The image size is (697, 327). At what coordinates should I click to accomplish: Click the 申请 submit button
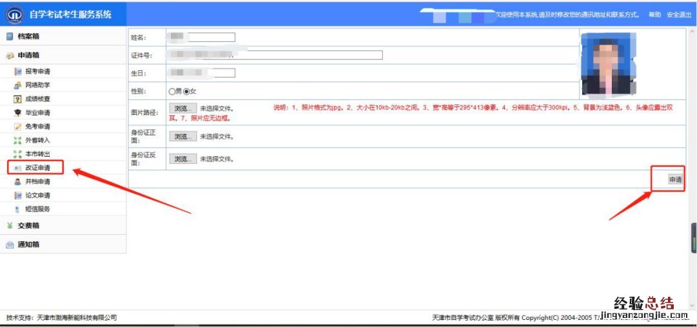click(675, 180)
